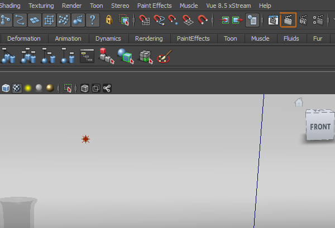Select the paint brush shelf tool
The image size is (335, 228).
[x=164, y=56]
